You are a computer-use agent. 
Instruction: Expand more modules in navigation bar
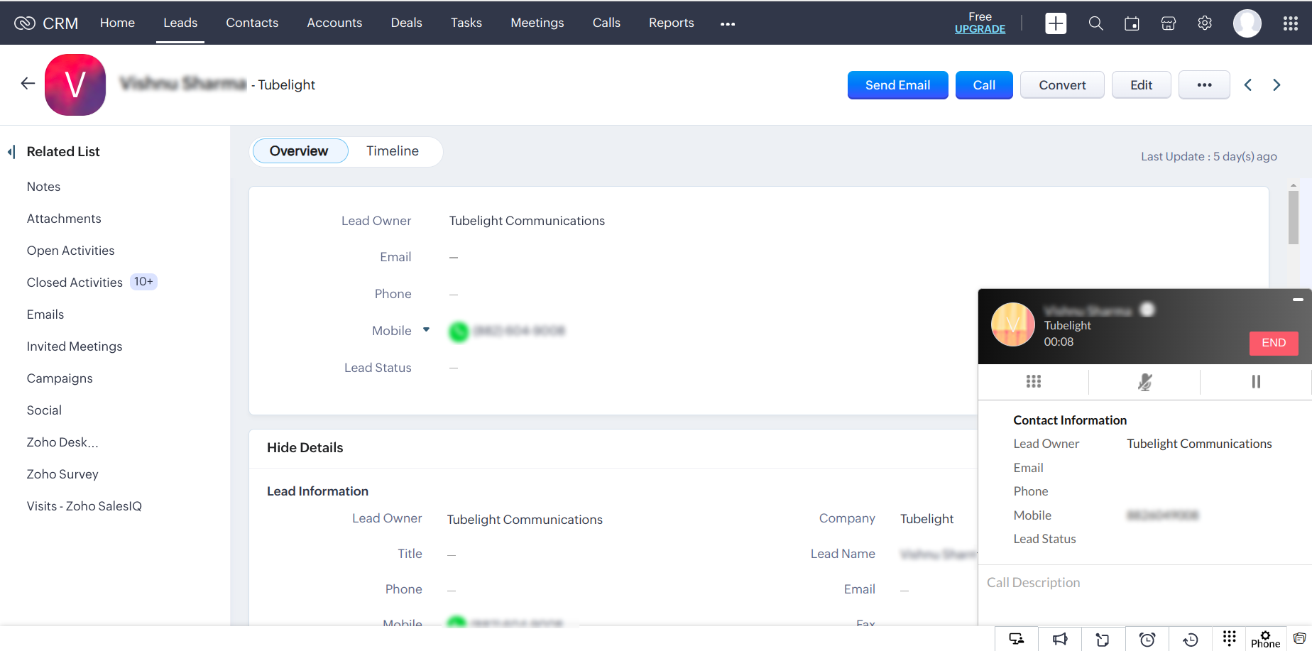(728, 24)
